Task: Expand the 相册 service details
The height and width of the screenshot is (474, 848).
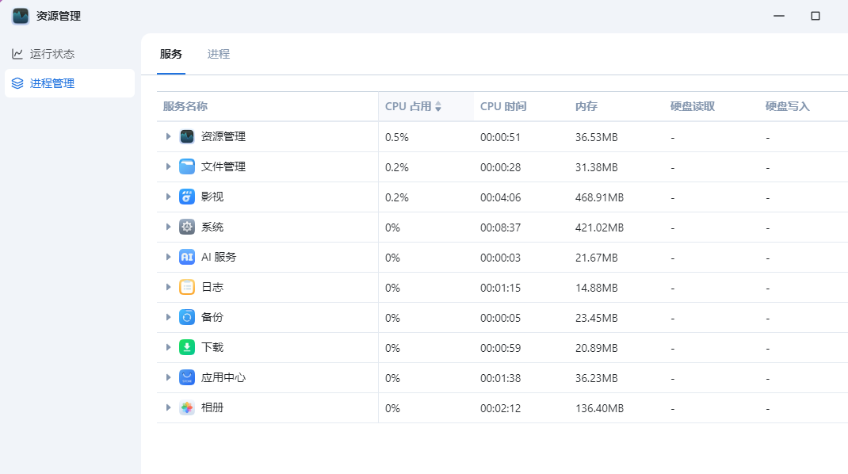Action: tap(168, 407)
